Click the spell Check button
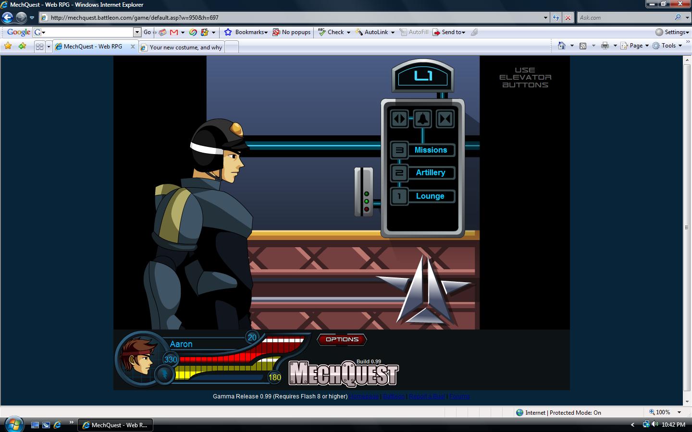Viewport: 692px width, 432px height. click(x=331, y=32)
